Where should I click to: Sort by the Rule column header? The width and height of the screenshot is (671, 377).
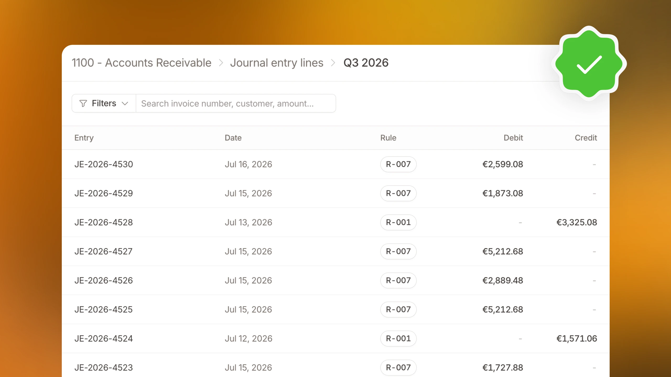[x=388, y=138]
